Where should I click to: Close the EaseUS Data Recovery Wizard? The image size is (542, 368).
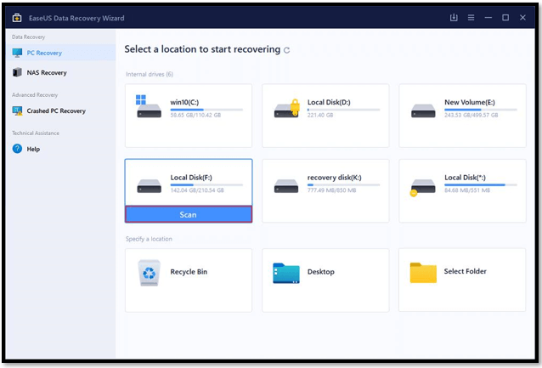pos(522,17)
